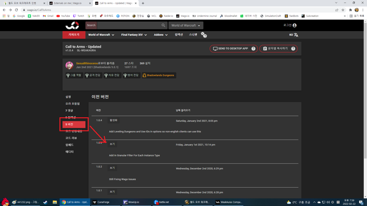Switch to the 월드 오브 워크래프트 인벤 browser tab

pyautogui.click(x=23, y=3)
